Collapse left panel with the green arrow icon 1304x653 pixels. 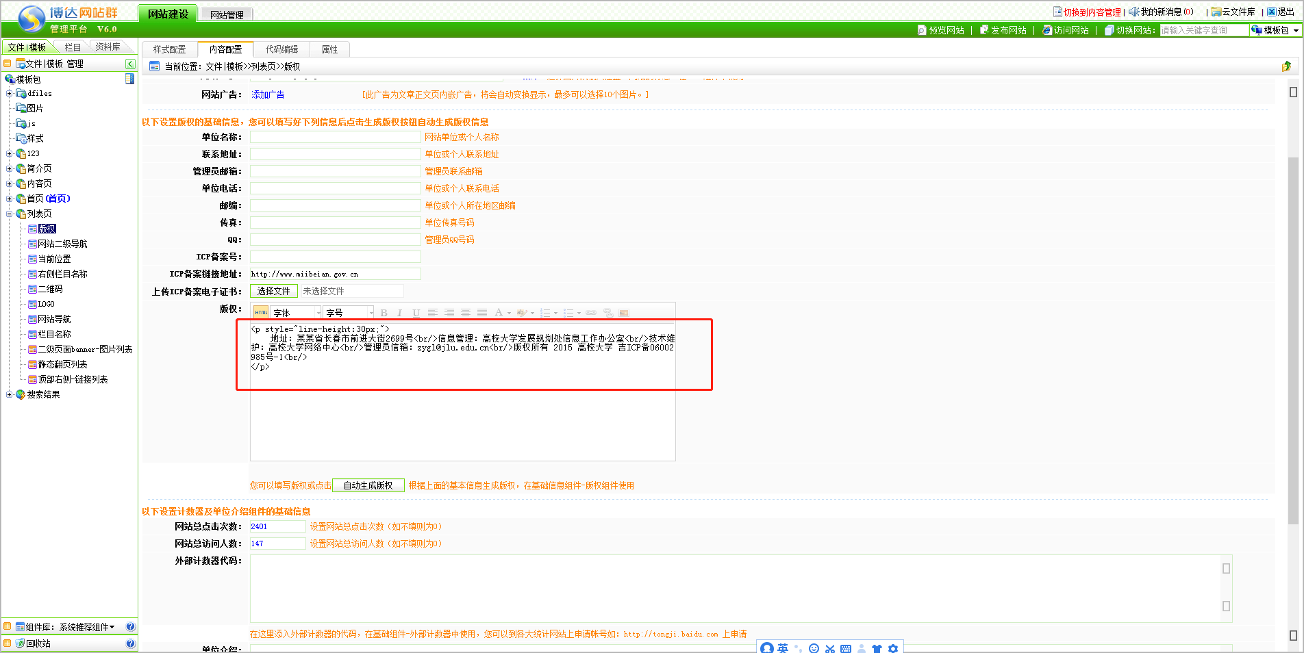click(x=130, y=64)
